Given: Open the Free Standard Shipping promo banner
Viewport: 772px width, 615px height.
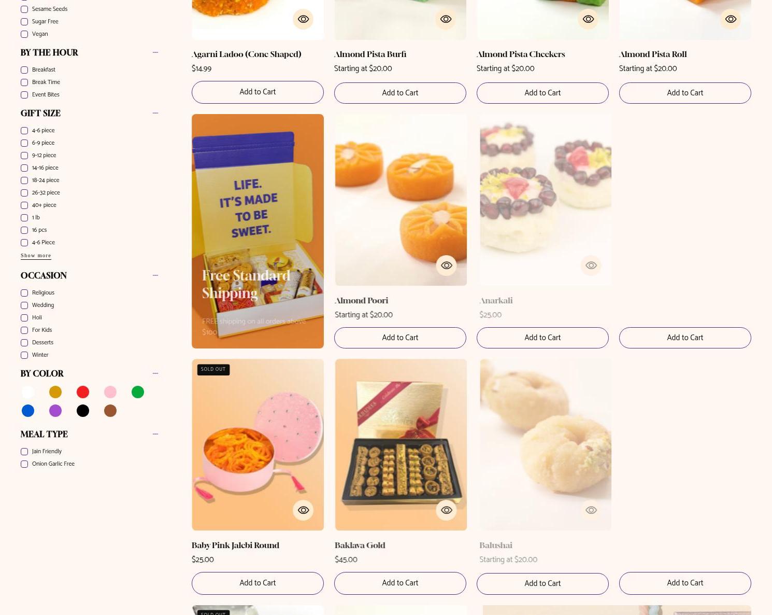Looking at the screenshot, I should point(258,231).
